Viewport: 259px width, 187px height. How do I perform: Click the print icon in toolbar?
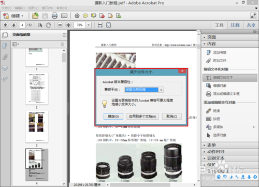pyautogui.click(x=54, y=16)
